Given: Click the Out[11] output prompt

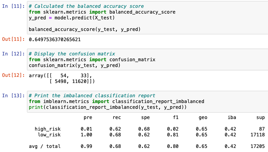Looking at the screenshot, I should [x=13, y=39].
